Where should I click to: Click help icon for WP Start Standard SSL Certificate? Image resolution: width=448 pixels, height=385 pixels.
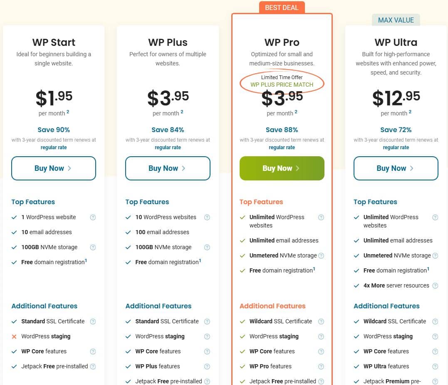pos(93,322)
